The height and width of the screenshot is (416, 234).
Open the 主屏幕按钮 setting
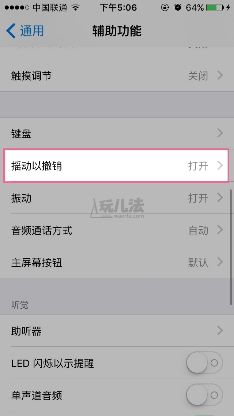117,262
